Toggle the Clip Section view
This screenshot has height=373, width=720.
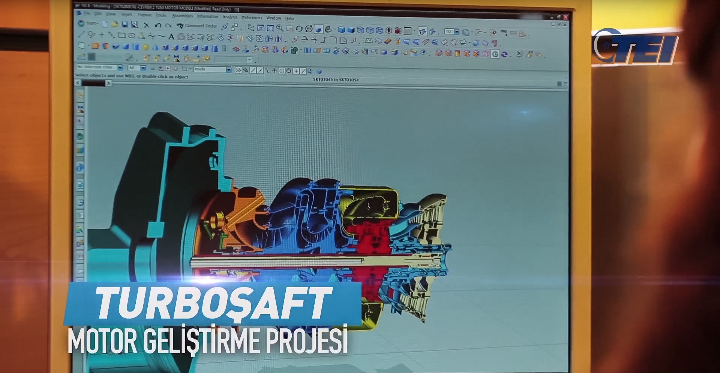(x=422, y=31)
